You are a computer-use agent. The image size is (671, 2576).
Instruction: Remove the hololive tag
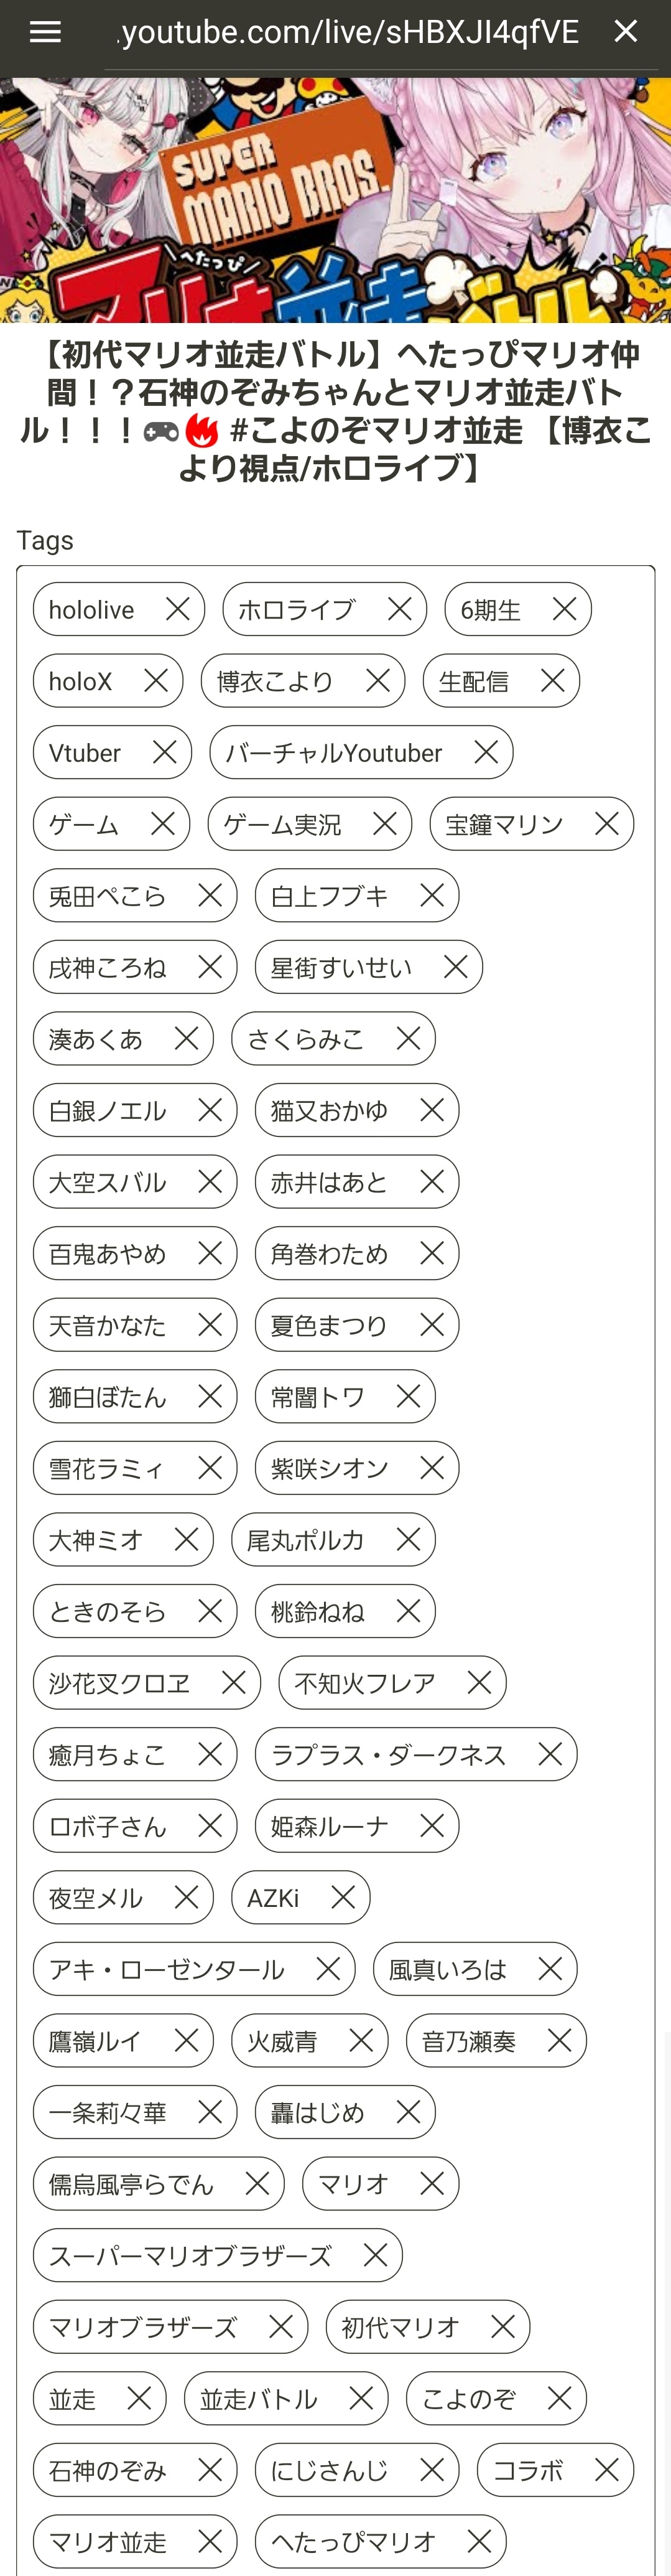click(x=178, y=609)
